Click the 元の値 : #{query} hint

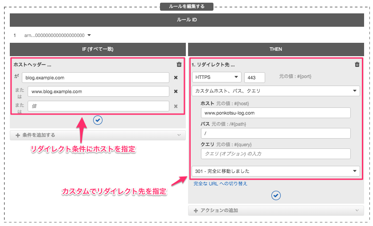[x=234, y=144]
